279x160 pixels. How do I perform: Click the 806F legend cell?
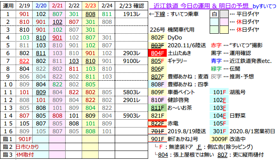click(158, 69)
